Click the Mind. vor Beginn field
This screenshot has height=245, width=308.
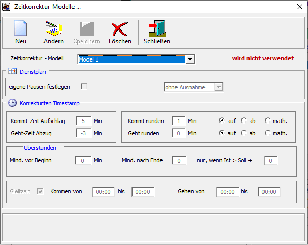coord(83,160)
